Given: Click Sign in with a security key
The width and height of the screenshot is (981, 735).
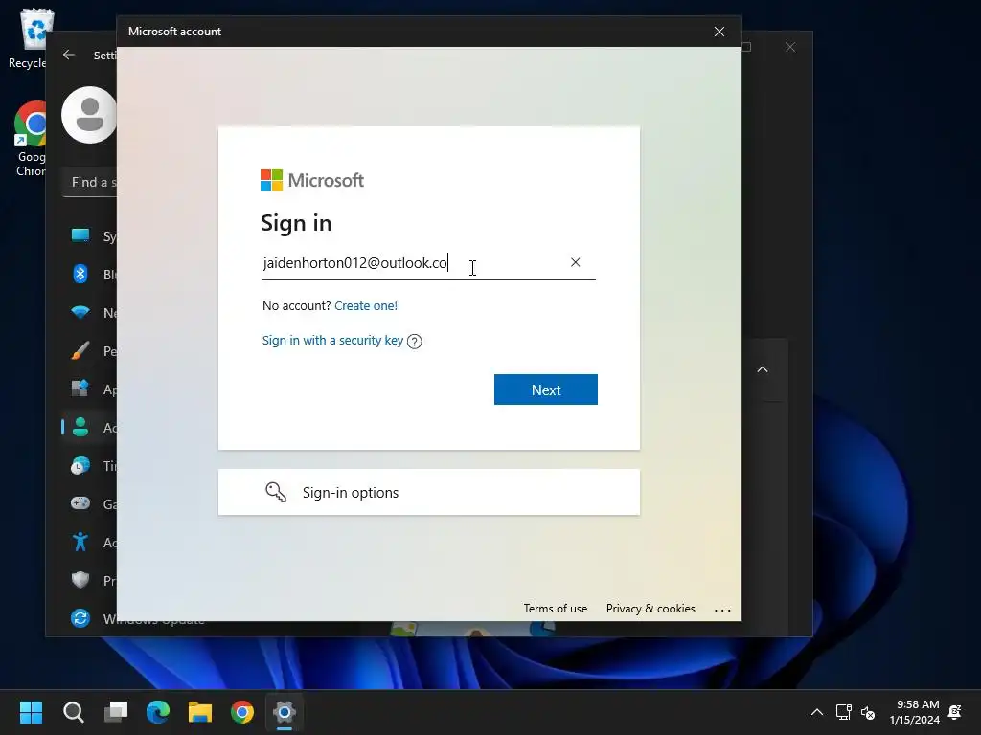Looking at the screenshot, I should (332, 340).
